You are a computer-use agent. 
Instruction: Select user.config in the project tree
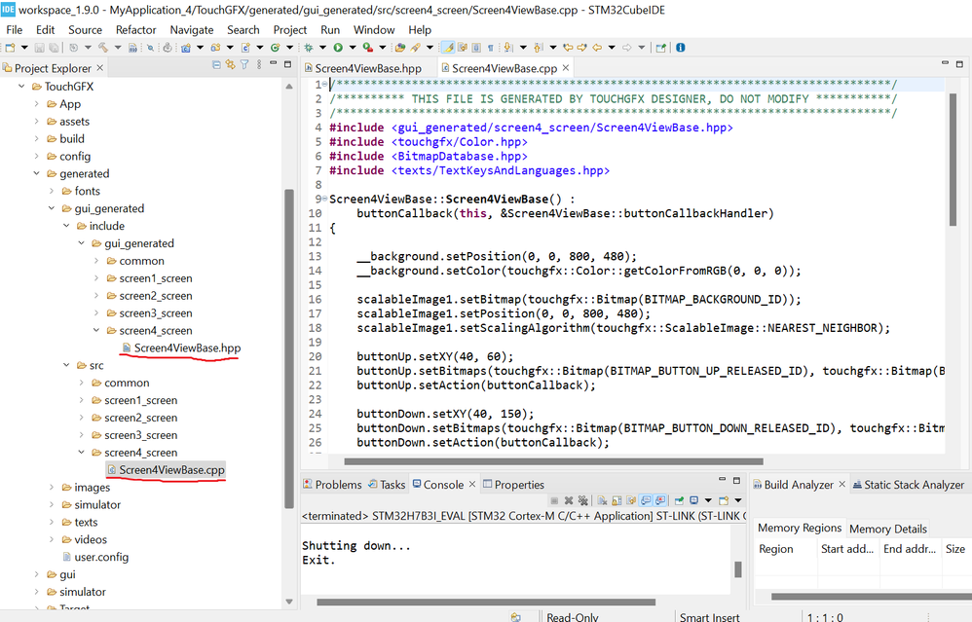[x=101, y=557]
